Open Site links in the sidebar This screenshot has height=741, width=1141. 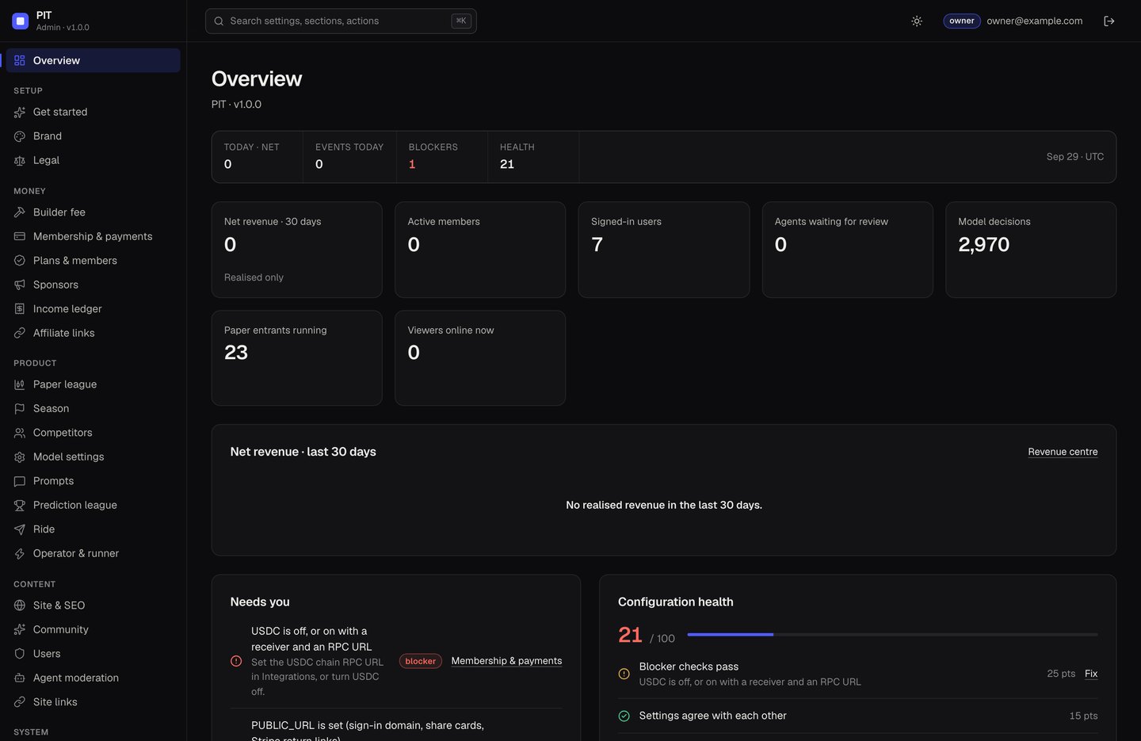click(93, 702)
